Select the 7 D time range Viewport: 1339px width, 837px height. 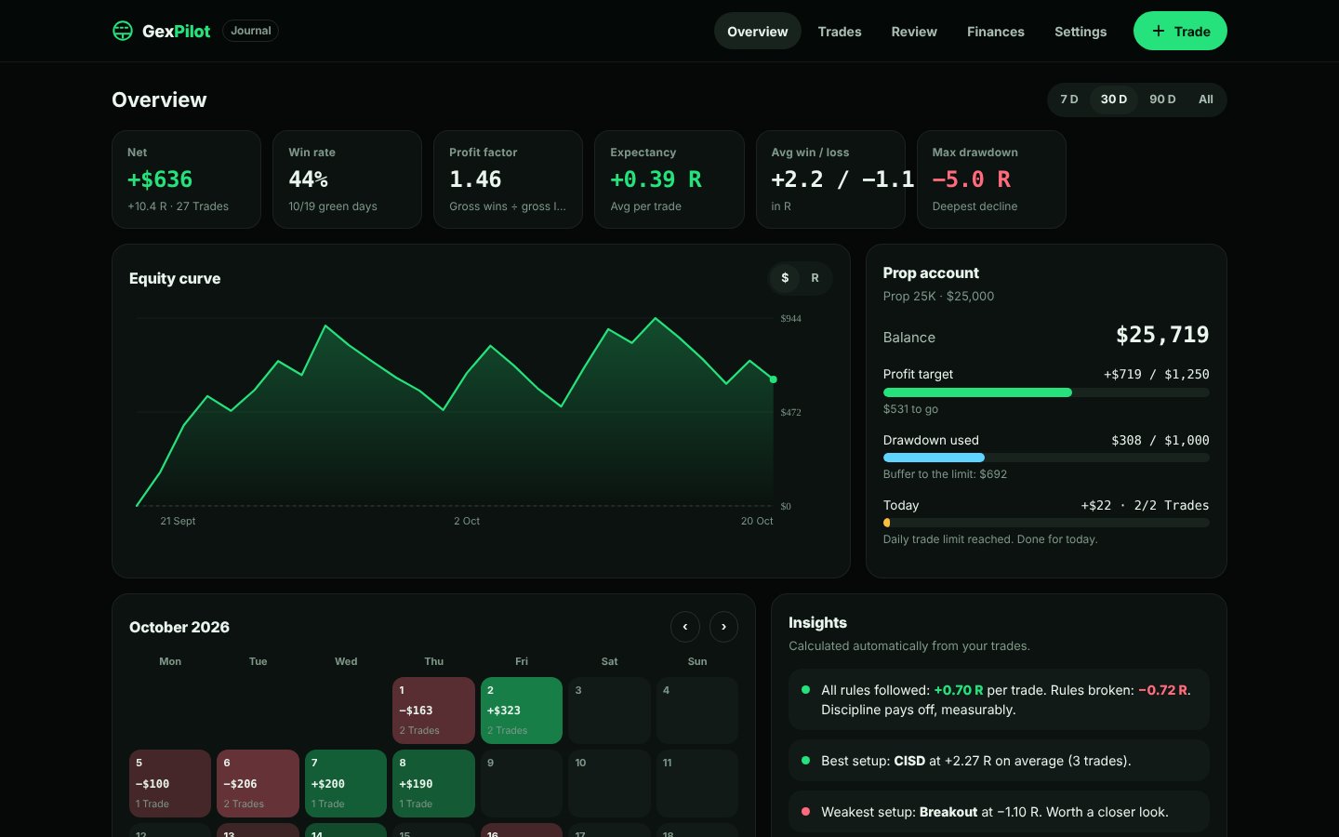(x=1069, y=100)
